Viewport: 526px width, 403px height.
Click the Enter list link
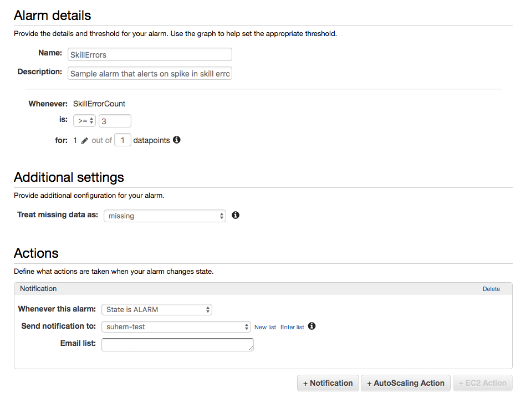292,327
